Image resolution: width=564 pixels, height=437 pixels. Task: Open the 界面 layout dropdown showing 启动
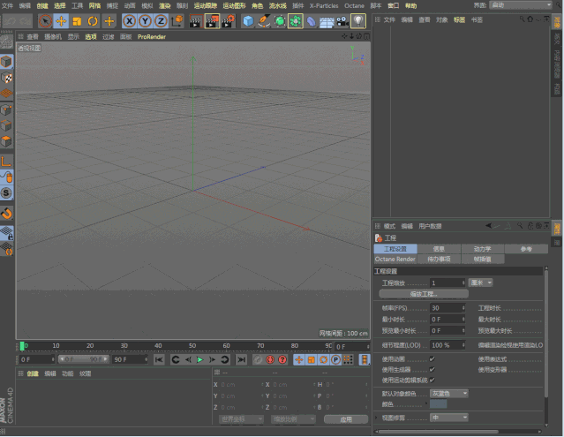[x=521, y=5]
